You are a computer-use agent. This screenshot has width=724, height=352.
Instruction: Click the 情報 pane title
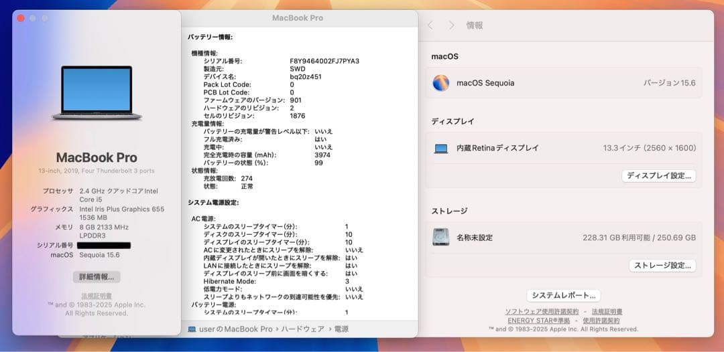(475, 25)
